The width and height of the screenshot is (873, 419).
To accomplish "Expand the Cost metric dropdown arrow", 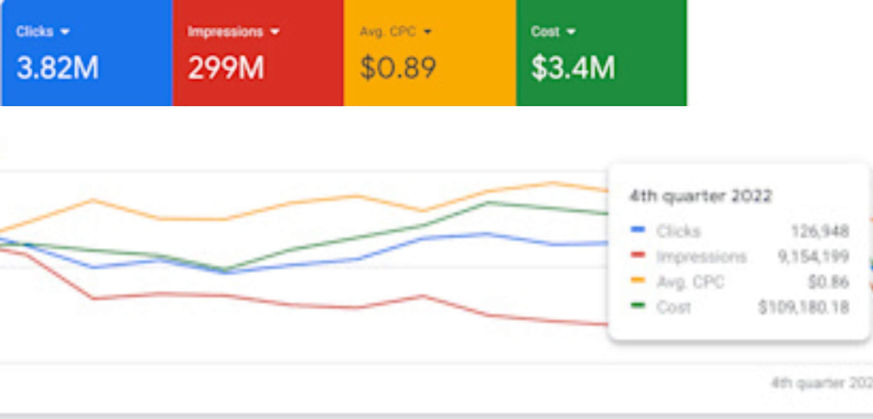I will 571,32.
